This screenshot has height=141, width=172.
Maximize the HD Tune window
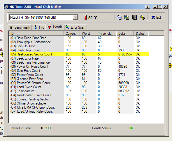tap(160, 7)
